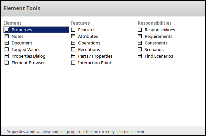Select the highlighted Properties label
The width and height of the screenshot is (206, 136).
point(22,30)
